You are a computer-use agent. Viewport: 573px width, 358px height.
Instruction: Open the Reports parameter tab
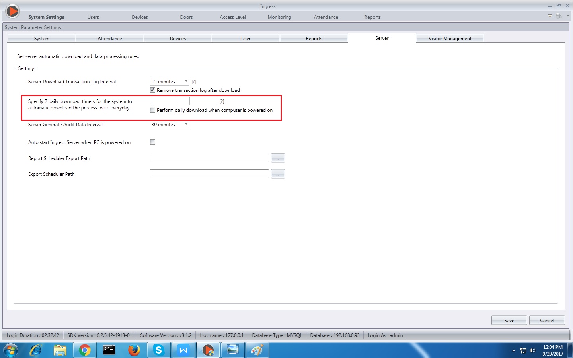click(314, 38)
